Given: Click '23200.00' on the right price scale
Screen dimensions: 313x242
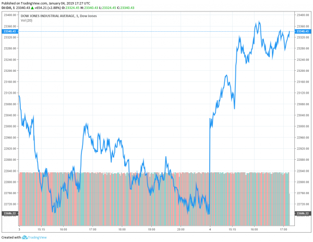Looking at the screenshot, I should click(x=303, y=71).
